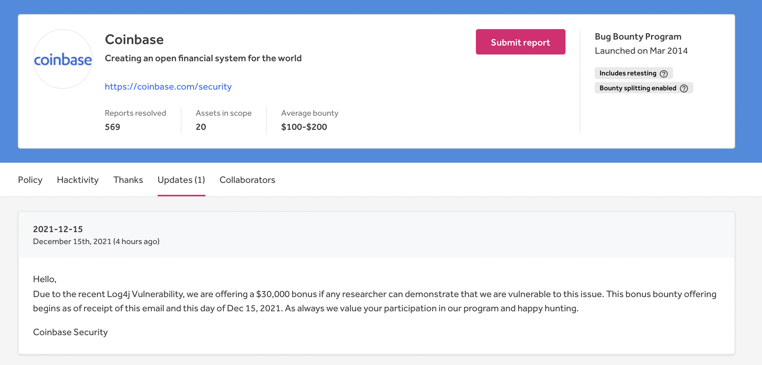Switch to the Policy tab
Image resolution: width=762 pixels, height=365 pixels.
(x=30, y=180)
